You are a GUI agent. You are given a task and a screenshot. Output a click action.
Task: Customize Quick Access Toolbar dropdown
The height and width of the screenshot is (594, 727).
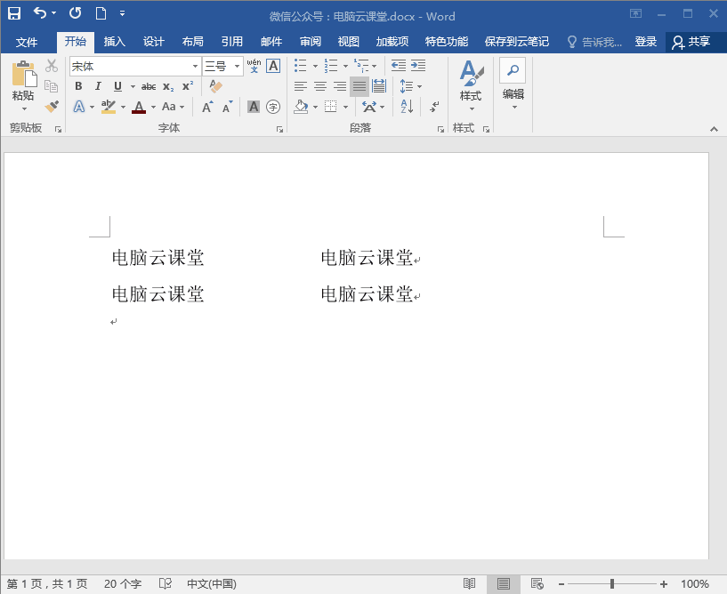[x=122, y=13]
